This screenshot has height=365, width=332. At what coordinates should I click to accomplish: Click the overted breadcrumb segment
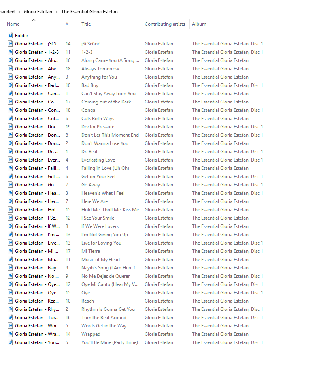tap(7, 12)
